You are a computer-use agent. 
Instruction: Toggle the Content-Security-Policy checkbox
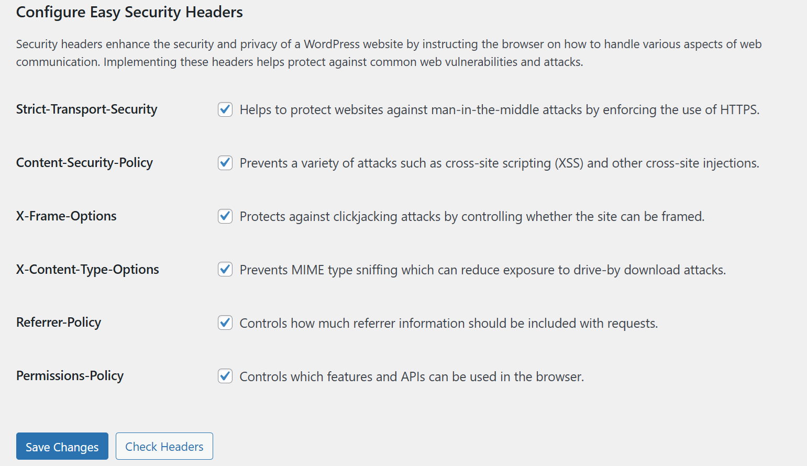coord(225,163)
